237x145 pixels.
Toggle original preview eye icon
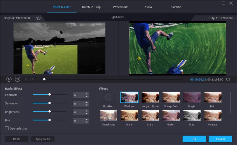(38, 18)
